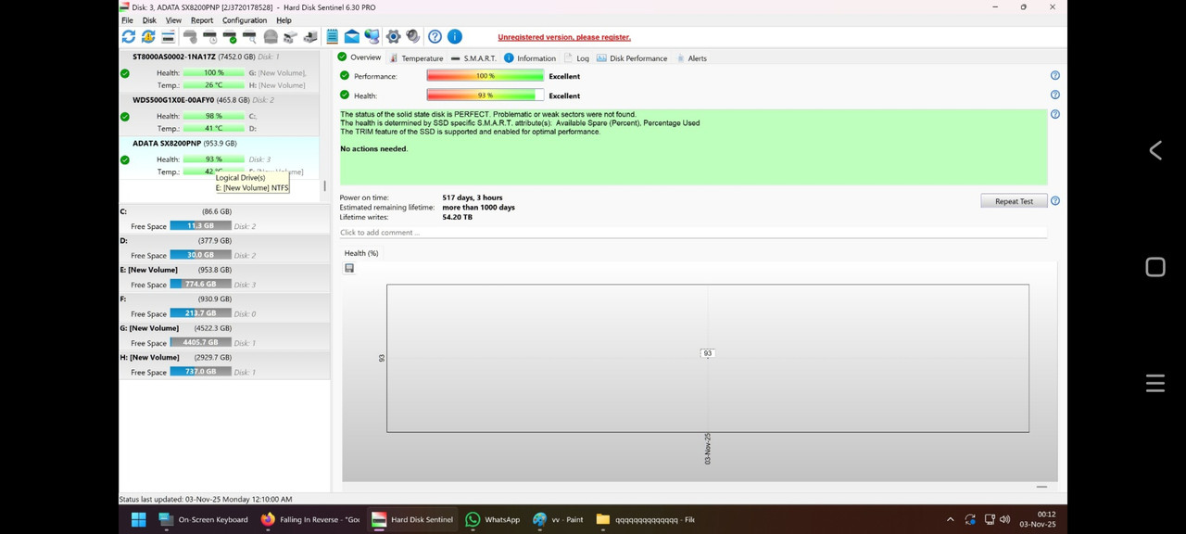This screenshot has width=1186, height=534.
Task: Click into the Click to add comment field
Action: (693, 233)
